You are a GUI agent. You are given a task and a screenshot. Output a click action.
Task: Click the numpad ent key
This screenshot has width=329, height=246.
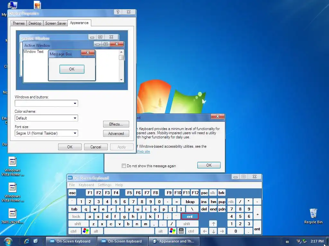(x=257, y=228)
